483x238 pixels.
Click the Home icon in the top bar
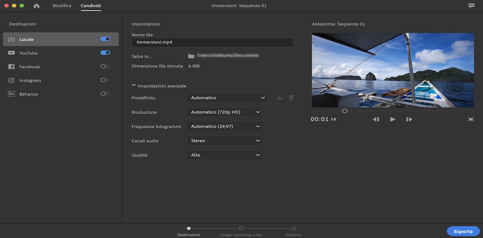point(37,5)
